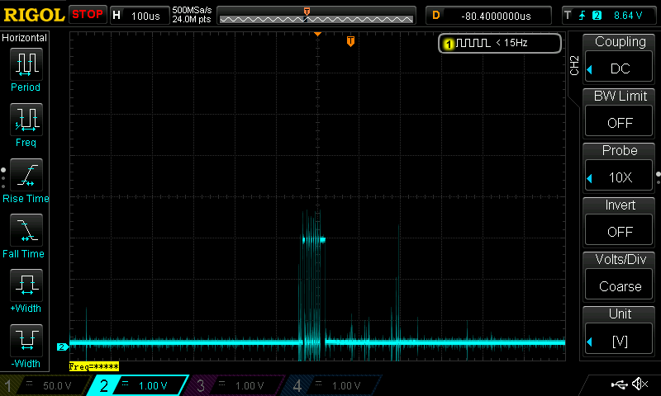Click the red STOP button
The height and width of the screenshot is (396, 661).
point(87,14)
